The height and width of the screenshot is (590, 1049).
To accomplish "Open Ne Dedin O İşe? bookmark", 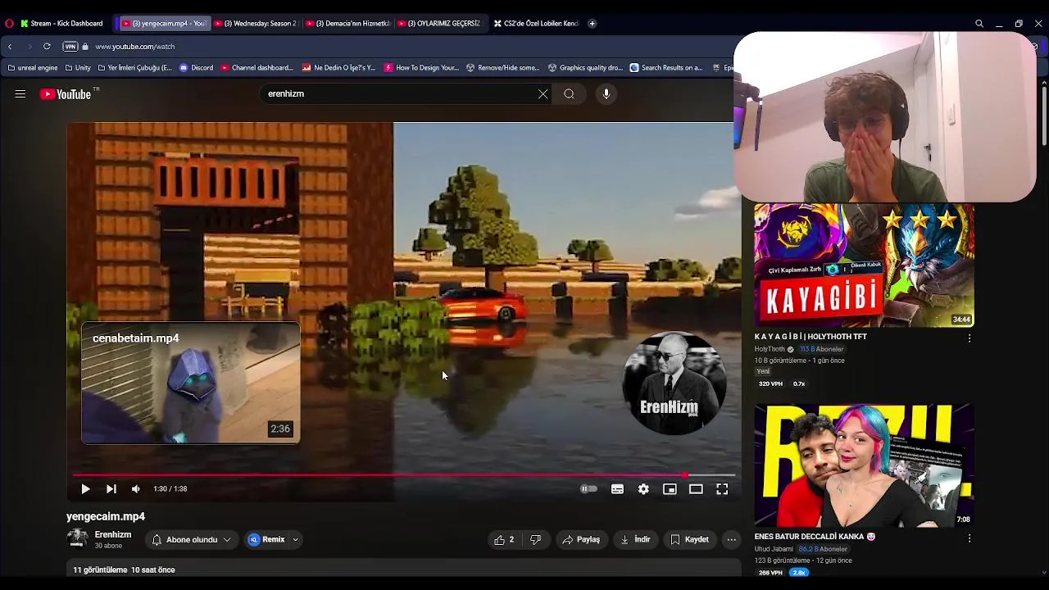I will pos(338,68).
